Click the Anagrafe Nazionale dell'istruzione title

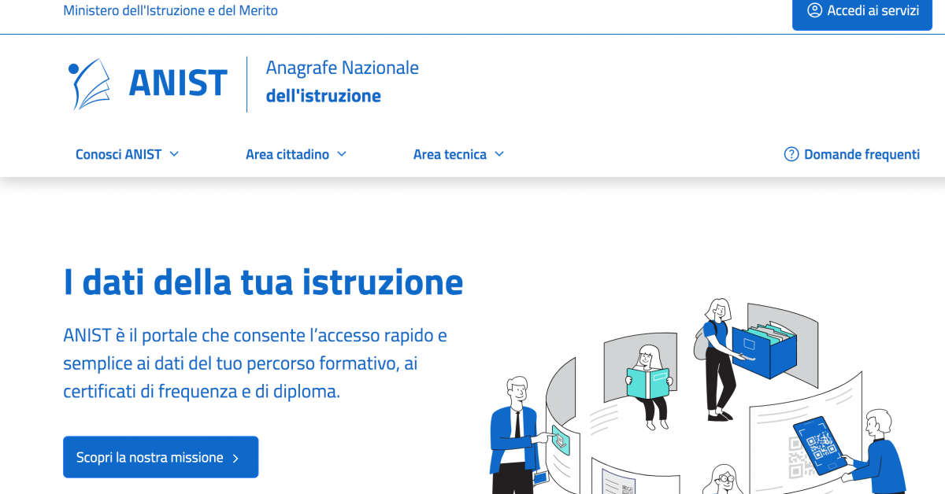pyautogui.click(x=342, y=82)
